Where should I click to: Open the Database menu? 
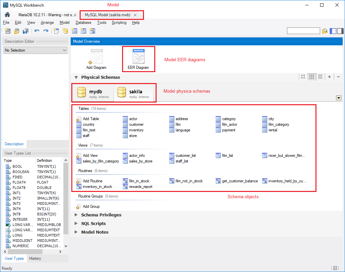click(x=83, y=23)
